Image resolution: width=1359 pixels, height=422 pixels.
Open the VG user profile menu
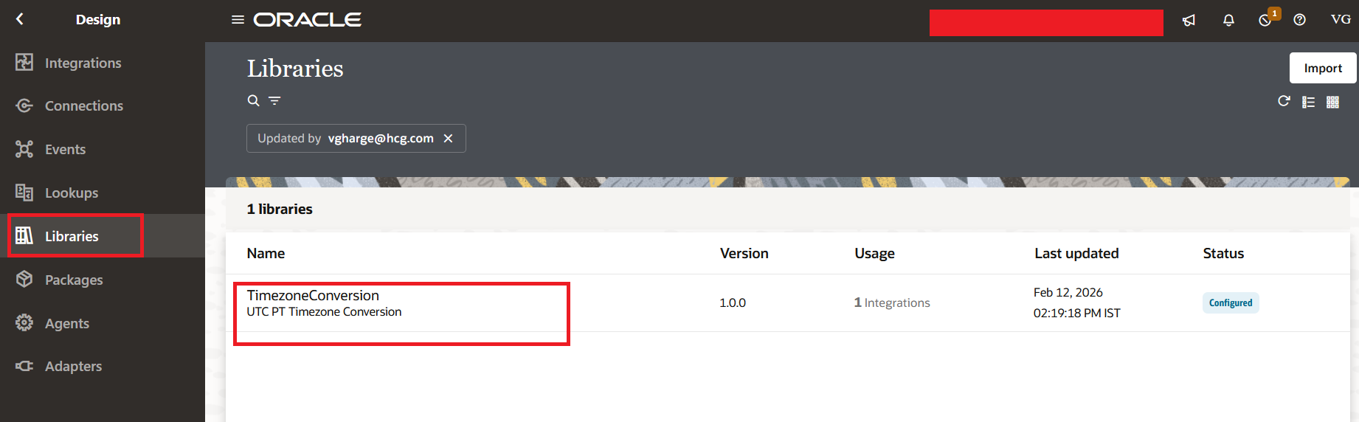click(1340, 20)
